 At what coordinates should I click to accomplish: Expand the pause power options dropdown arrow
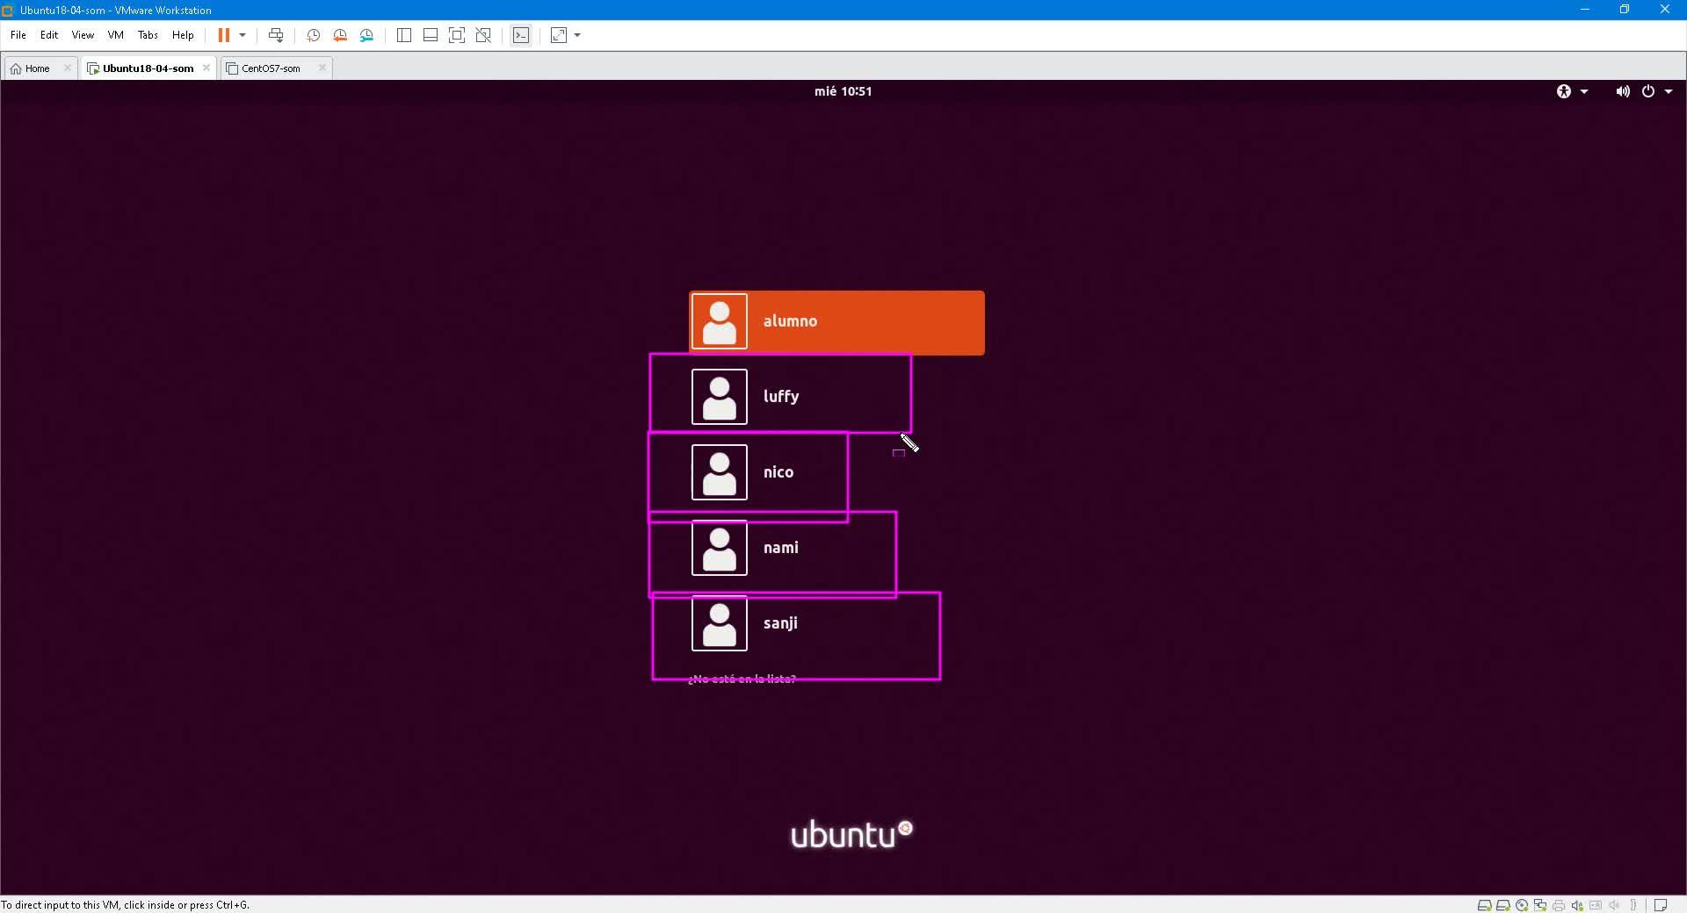coord(243,35)
